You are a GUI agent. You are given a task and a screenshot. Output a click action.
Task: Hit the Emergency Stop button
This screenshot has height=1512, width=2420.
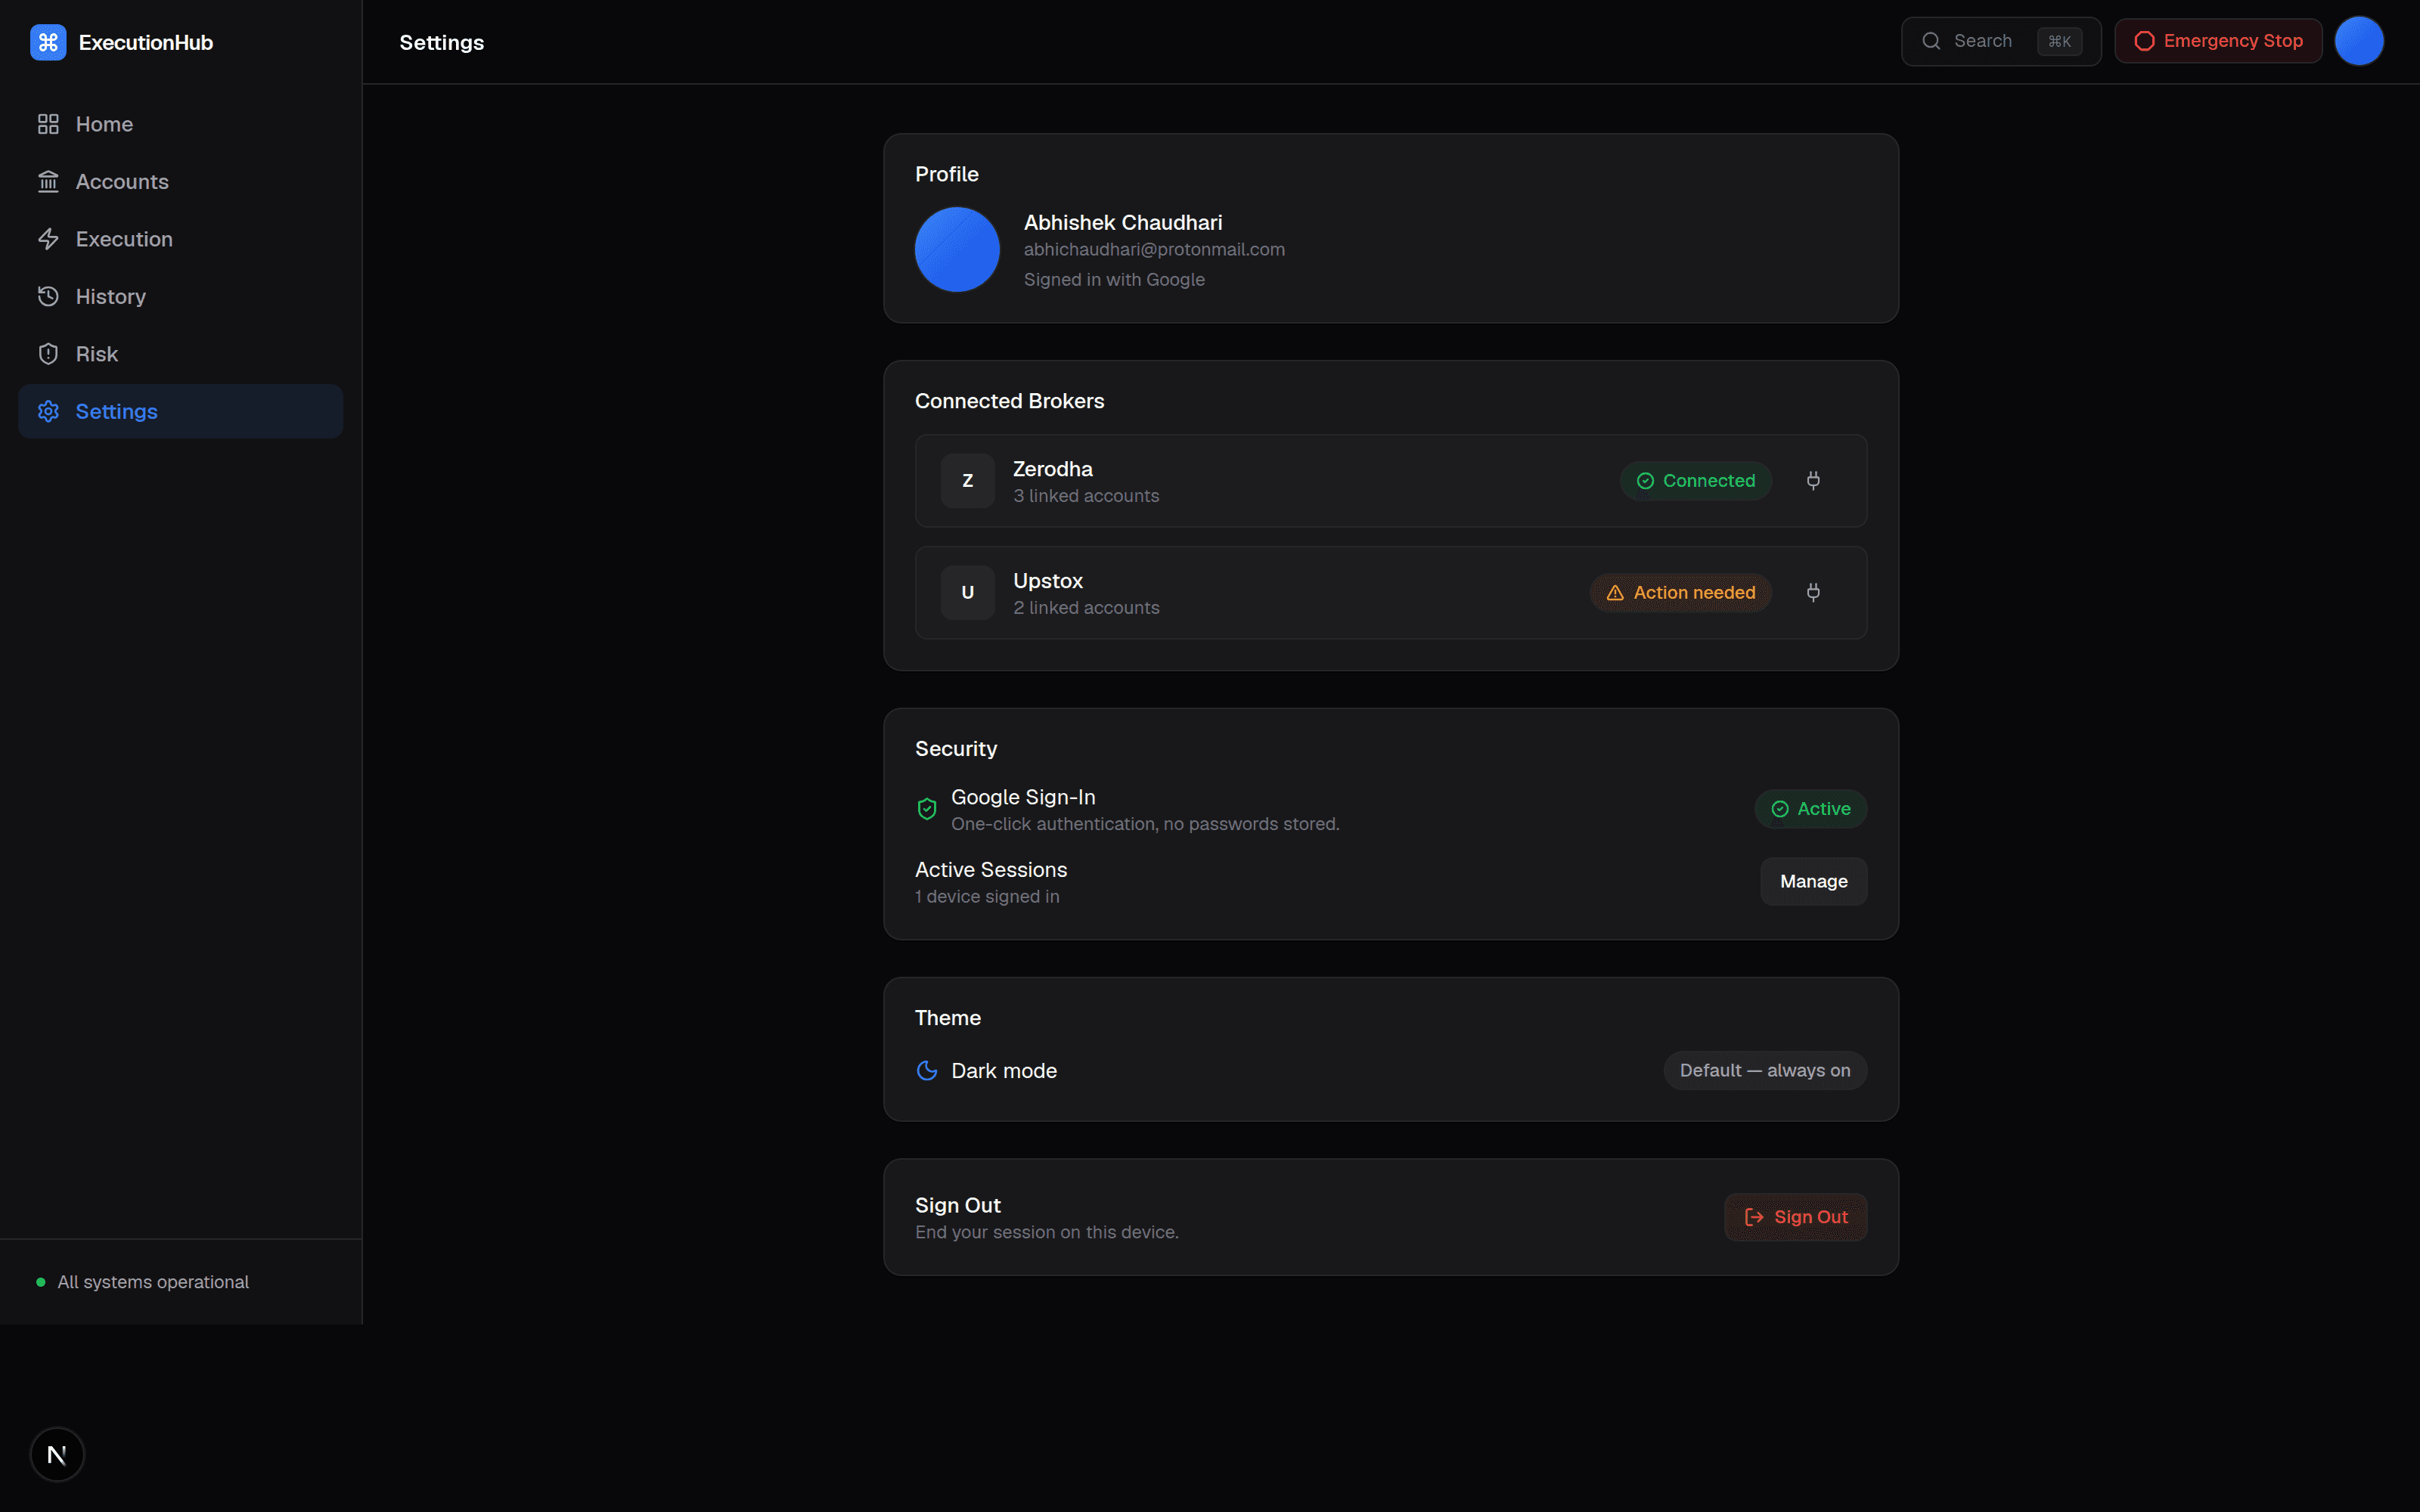pos(2217,41)
